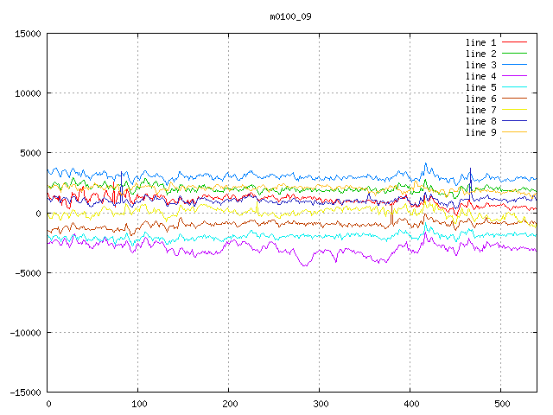Pick the cyan line 5 legend swatch
553x415 pixels.
point(515,87)
